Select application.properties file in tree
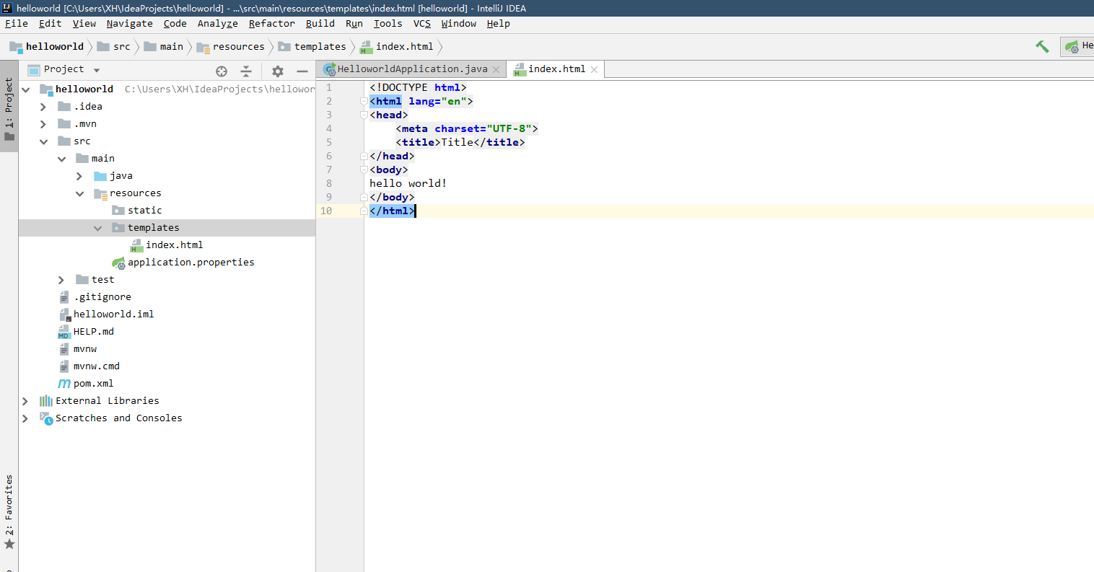 [191, 263]
